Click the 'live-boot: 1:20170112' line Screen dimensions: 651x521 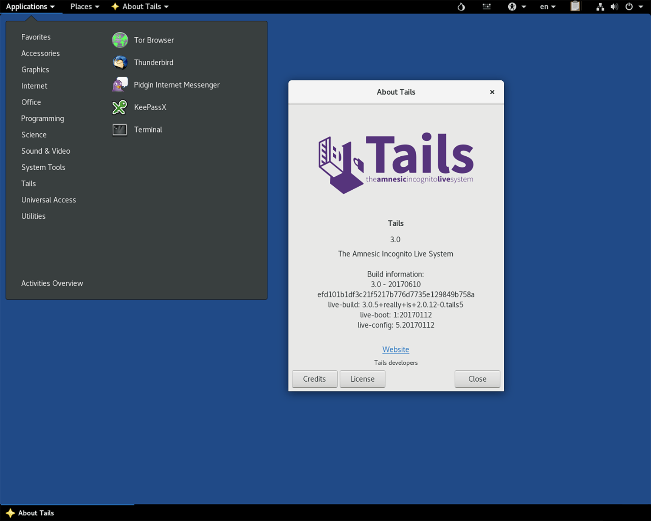396,315
